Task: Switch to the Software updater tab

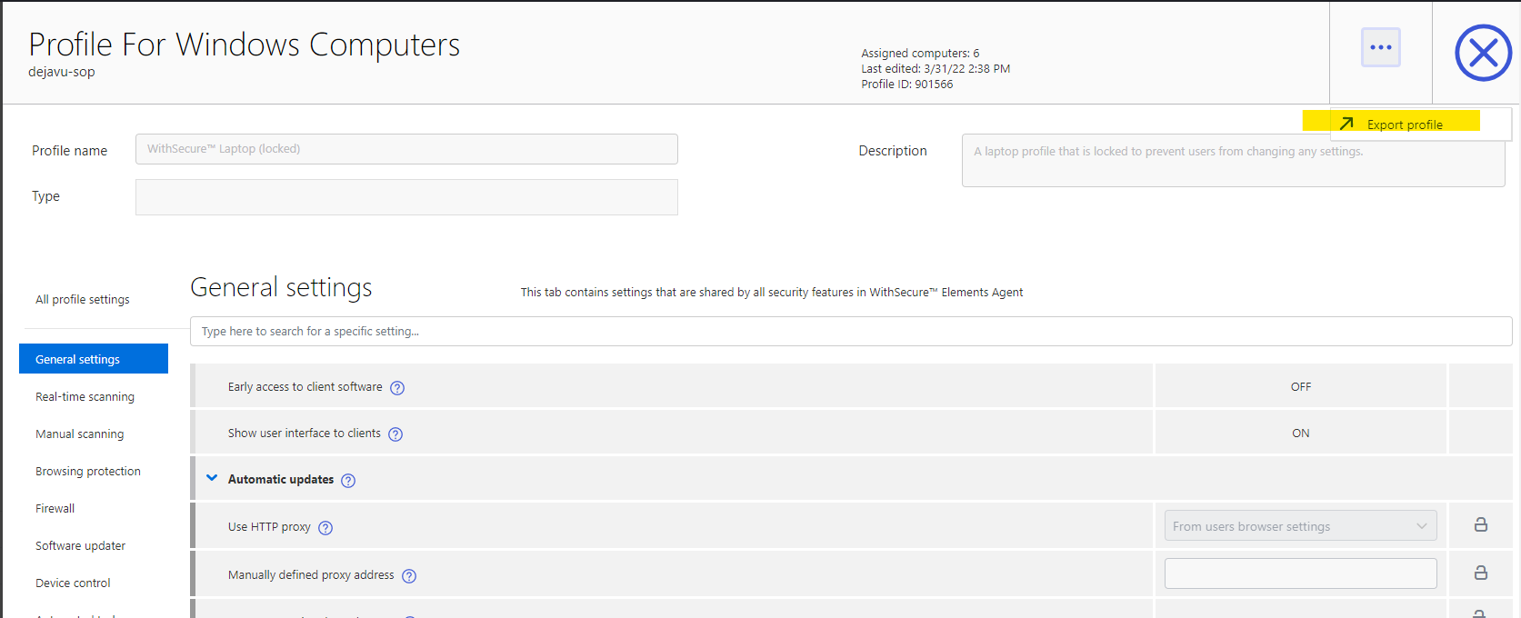Action: 80,545
